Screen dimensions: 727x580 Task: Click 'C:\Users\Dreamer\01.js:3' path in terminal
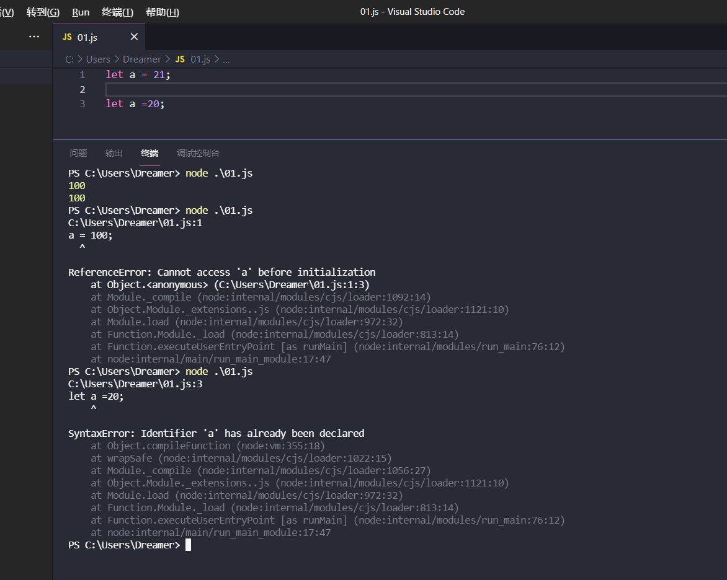pos(135,384)
